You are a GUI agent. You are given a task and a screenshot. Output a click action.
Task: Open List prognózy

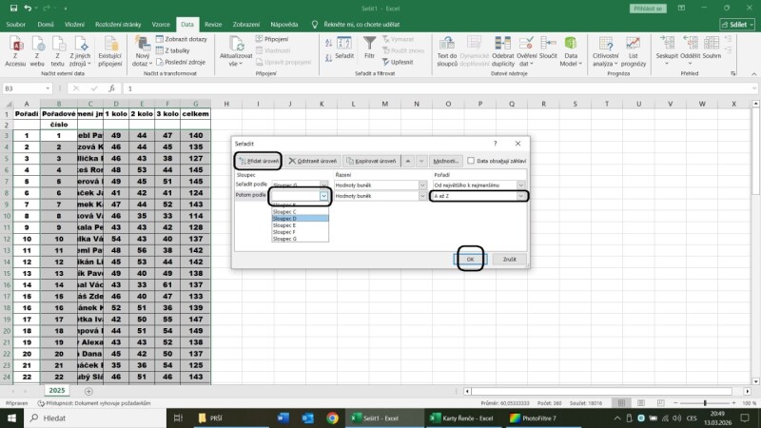tap(633, 51)
